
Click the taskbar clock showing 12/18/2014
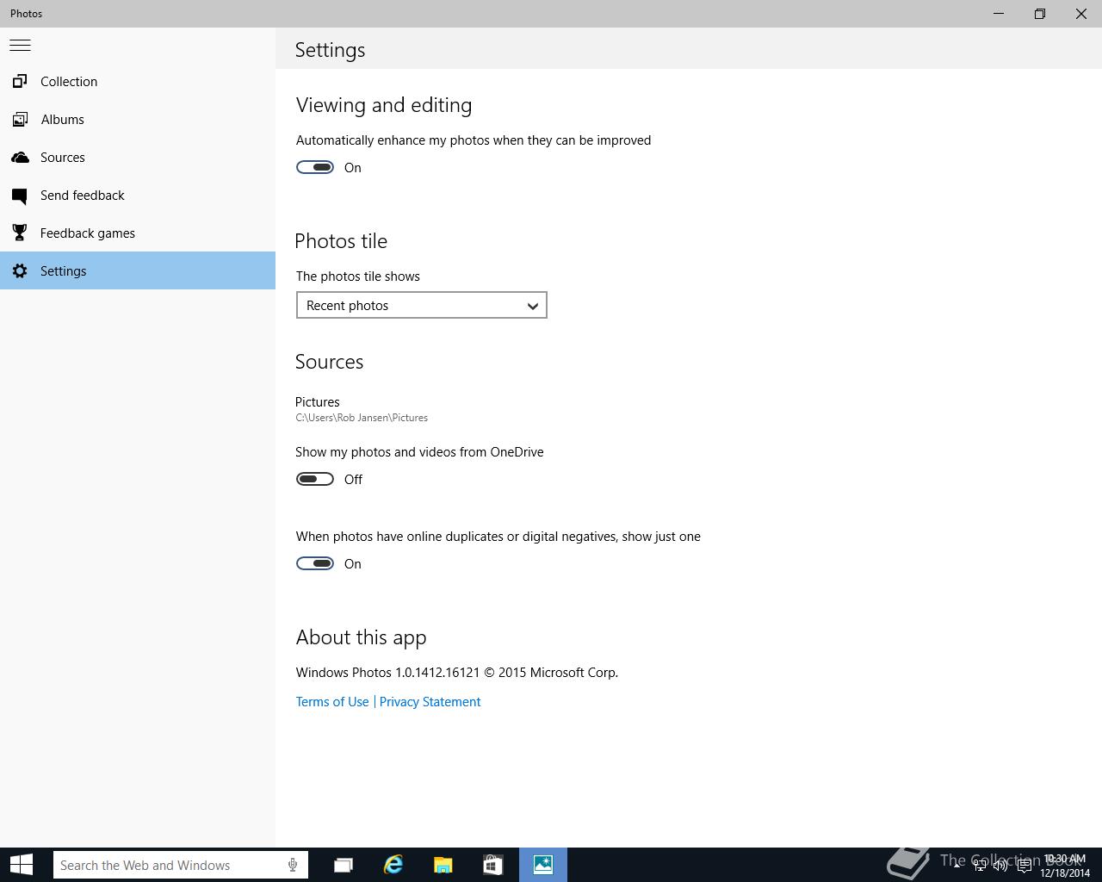(1065, 866)
